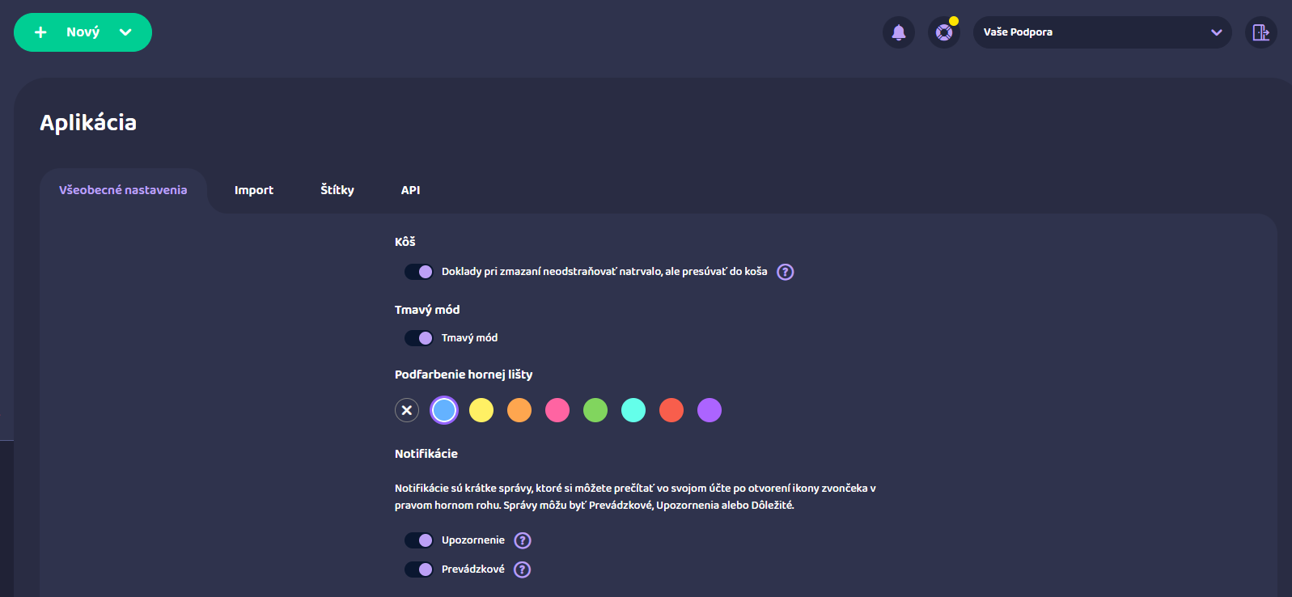Select the Všeobecné nastavenia tab
This screenshot has height=597, width=1292.
(x=123, y=190)
